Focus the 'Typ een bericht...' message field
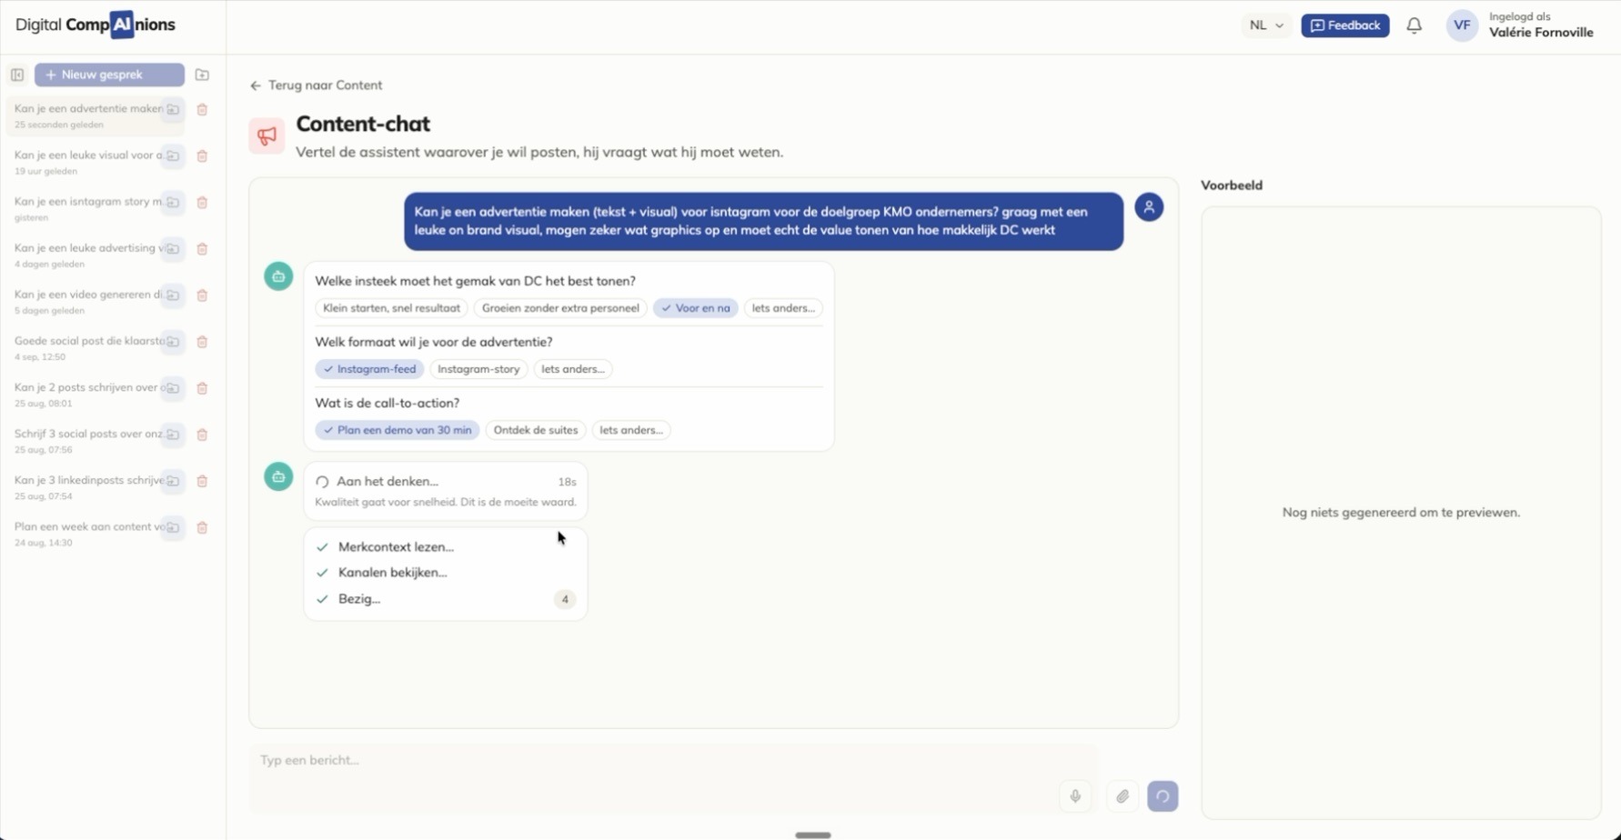Viewport: 1621px width, 840px height. 673,777
